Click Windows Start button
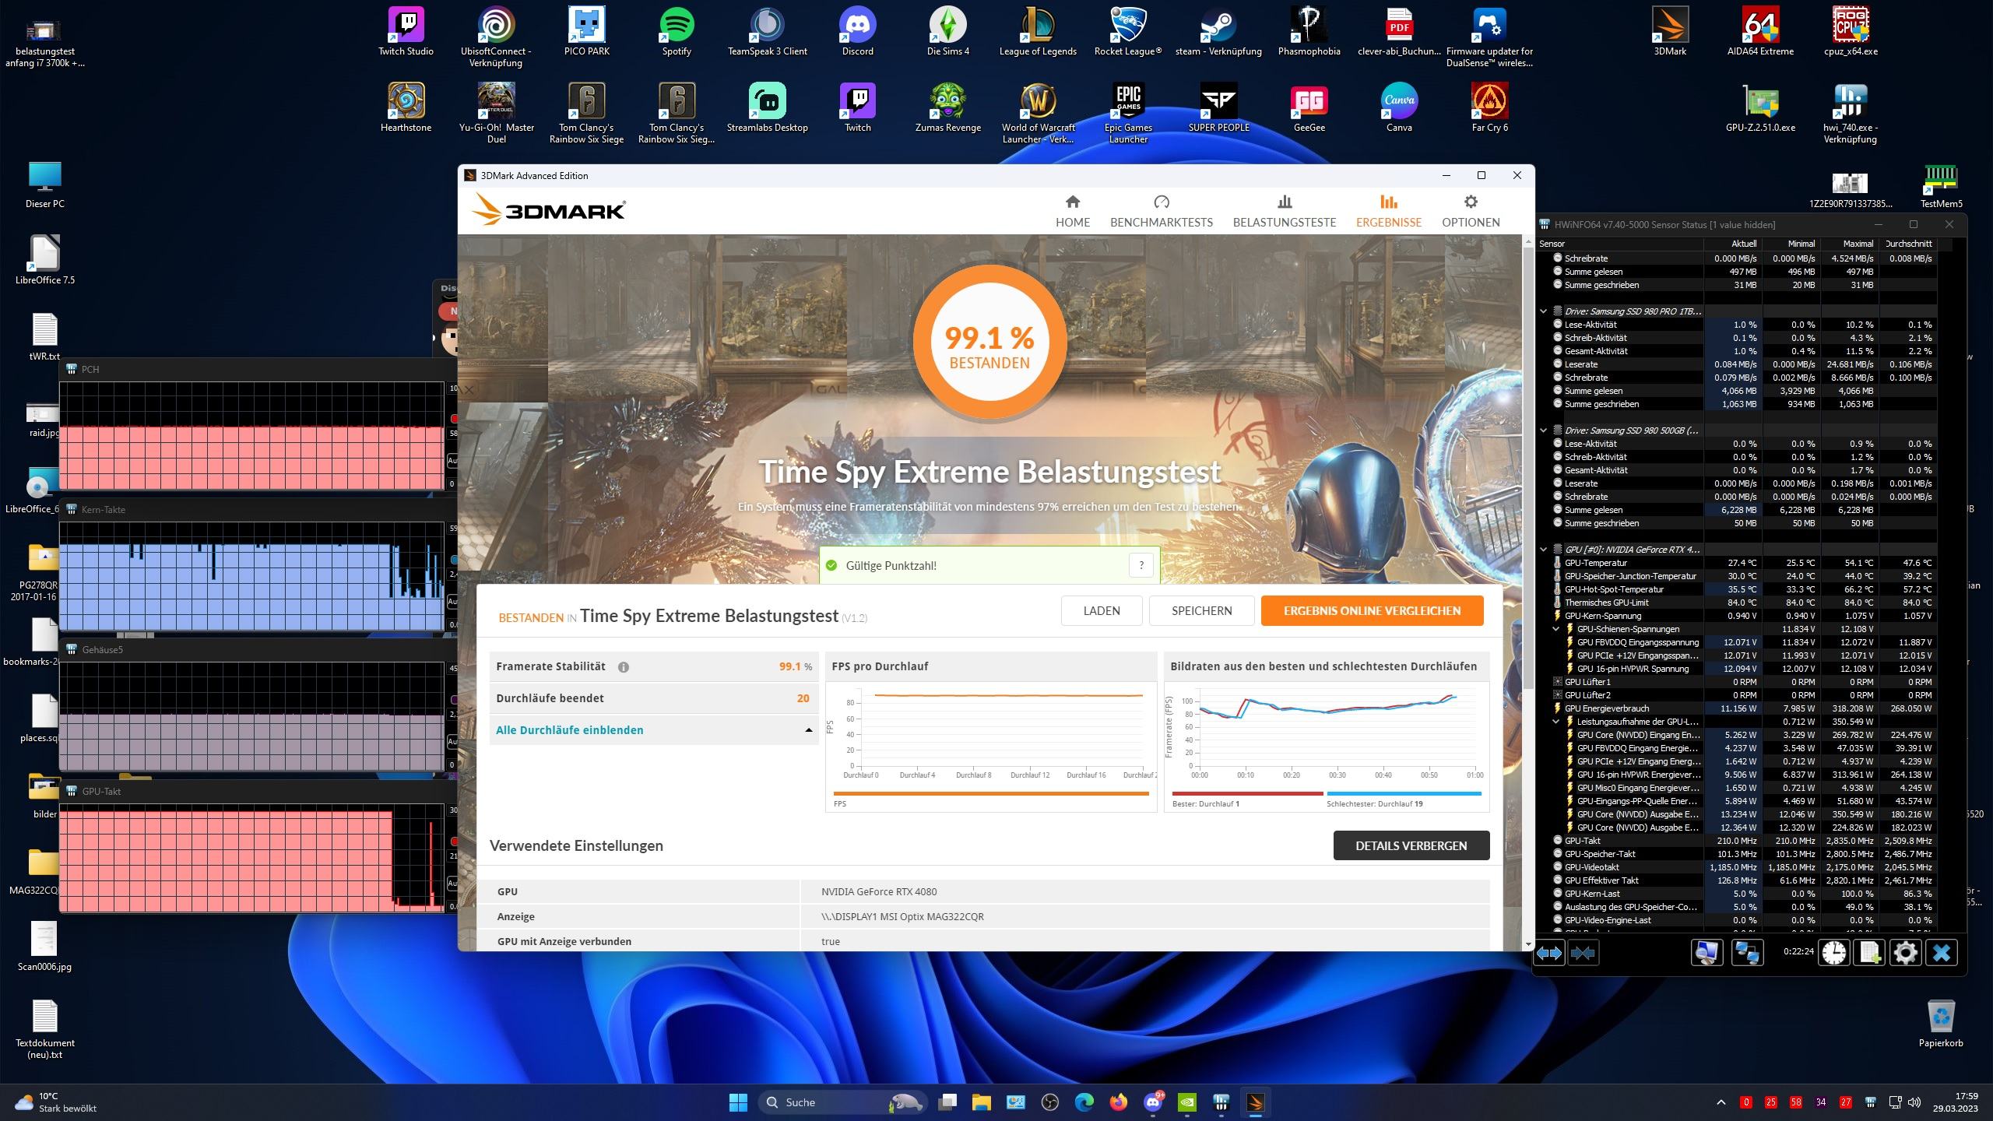Viewport: 1993px width, 1121px height. pyautogui.click(x=738, y=1102)
